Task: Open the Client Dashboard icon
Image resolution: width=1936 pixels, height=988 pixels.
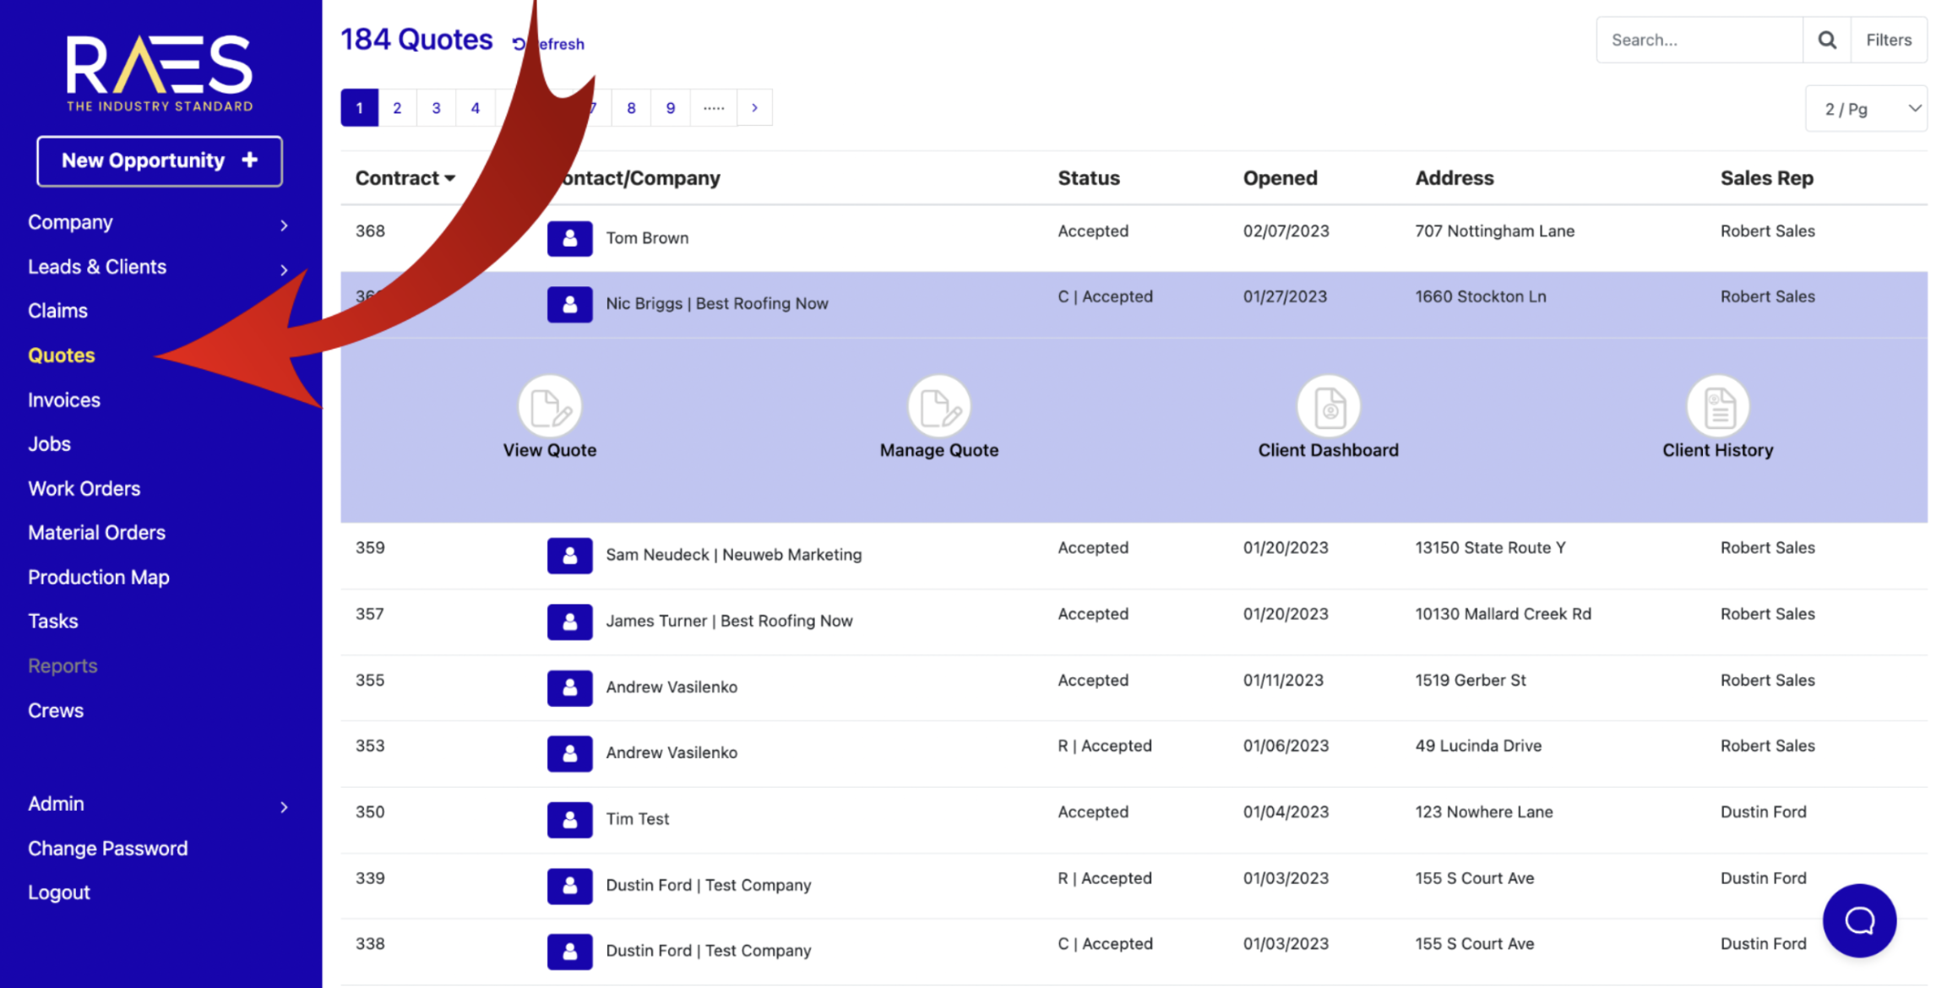Action: pyautogui.click(x=1328, y=407)
